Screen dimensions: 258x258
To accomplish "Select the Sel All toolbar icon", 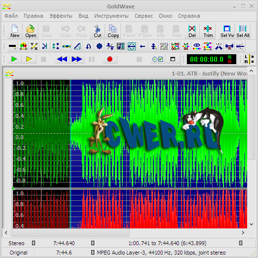I will tap(243, 31).
